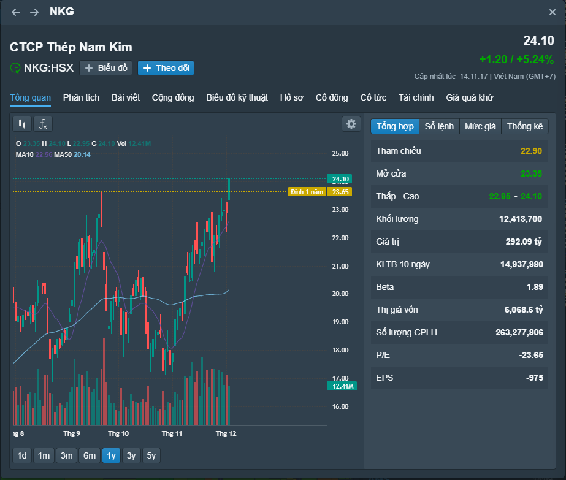Set chart range to 6m
The height and width of the screenshot is (480, 566).
(90, 455)
